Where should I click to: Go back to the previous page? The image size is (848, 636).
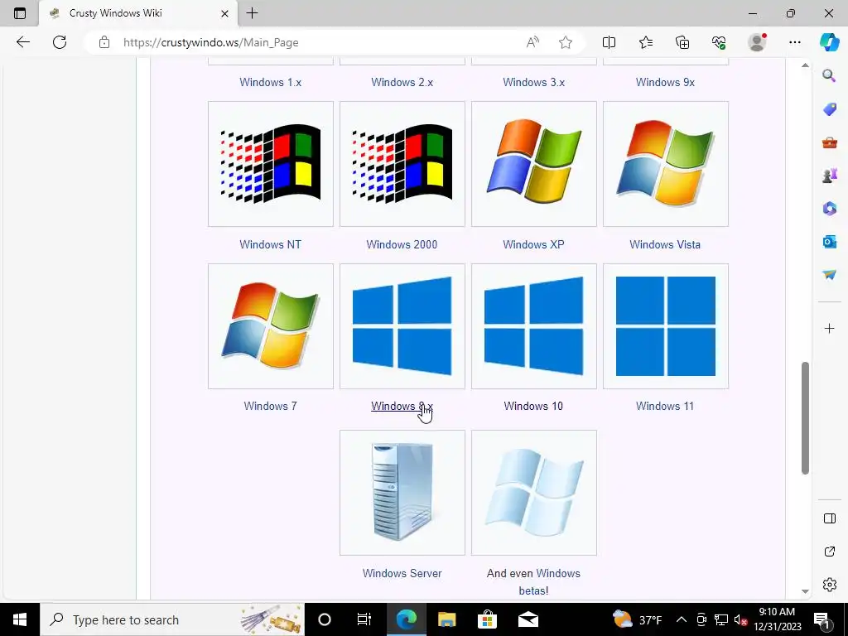coord(22,42)
